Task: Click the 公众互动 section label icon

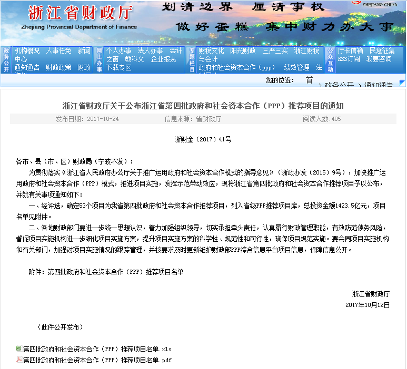Action: pyautogui.click(x=330, y=59)
